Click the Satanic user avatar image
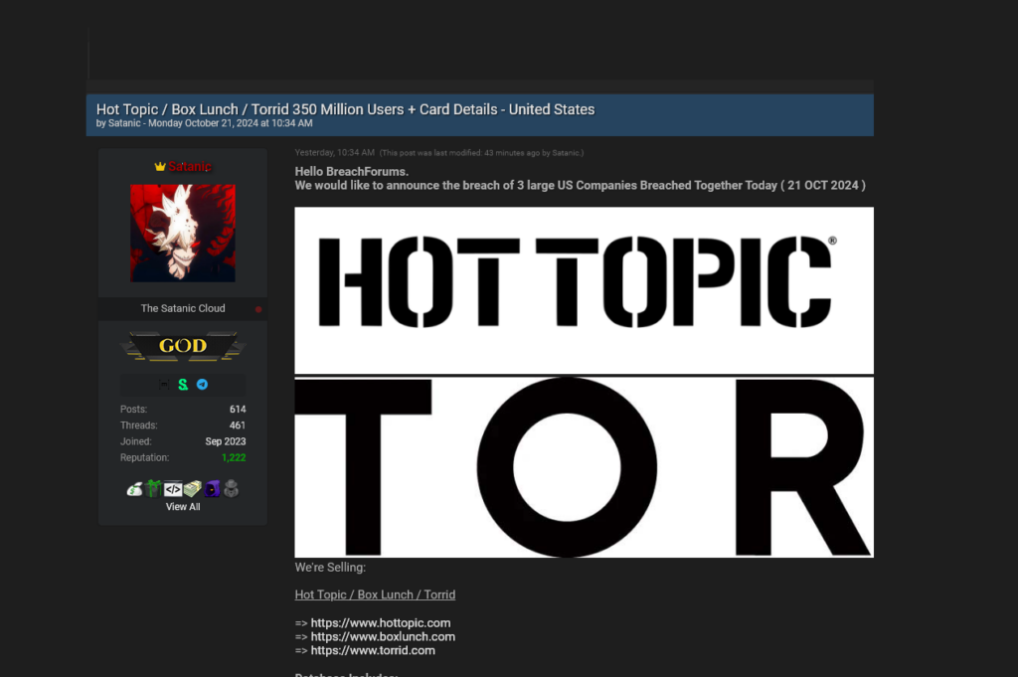This screenshot has height=677, width=1018. (x=183, y=233)
